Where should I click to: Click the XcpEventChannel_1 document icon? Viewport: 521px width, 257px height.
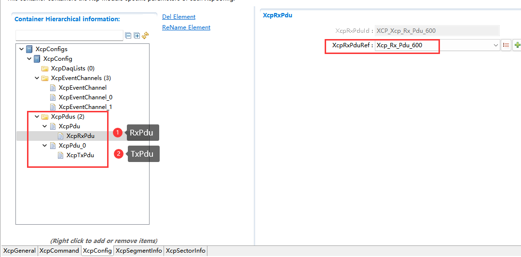(53, 107)
